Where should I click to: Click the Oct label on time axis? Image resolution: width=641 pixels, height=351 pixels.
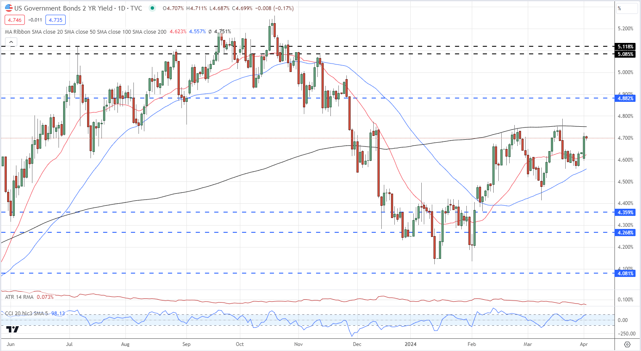239,344
